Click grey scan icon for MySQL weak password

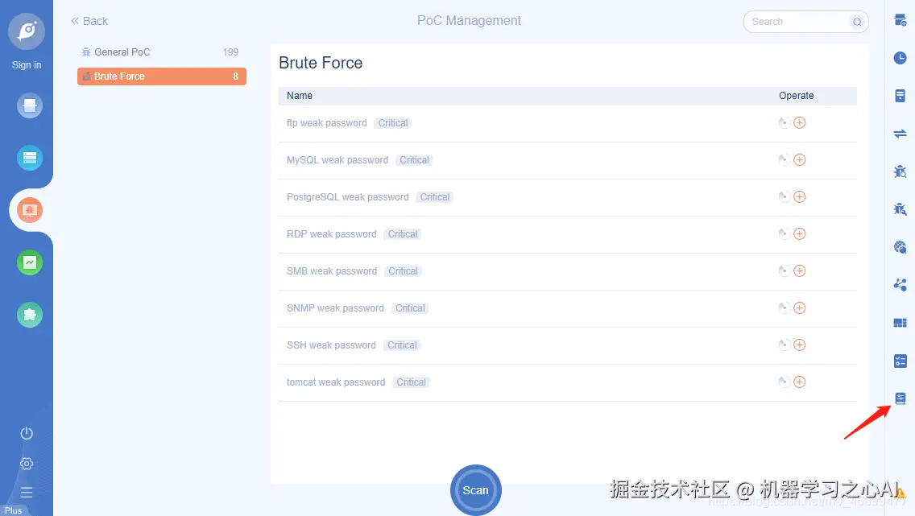[784, 159]
